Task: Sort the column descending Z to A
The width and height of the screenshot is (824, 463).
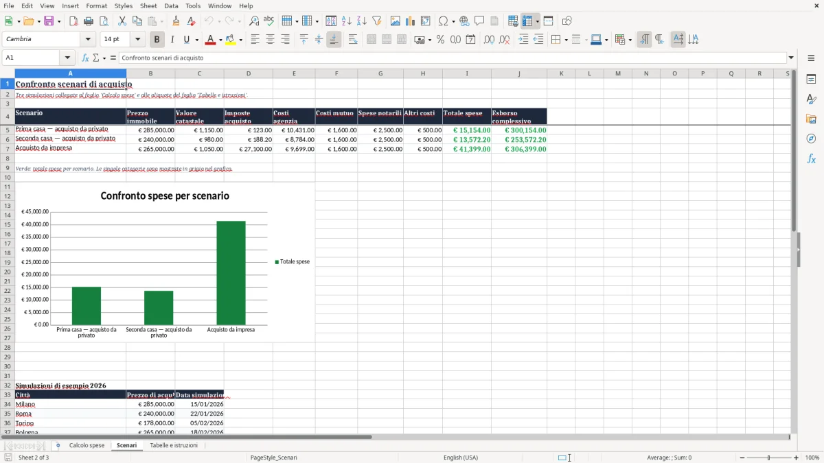Action: click(x=361, y=21)
